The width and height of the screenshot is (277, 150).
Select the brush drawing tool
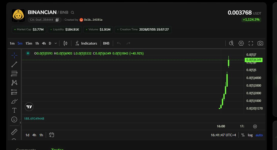click(14, 101)
